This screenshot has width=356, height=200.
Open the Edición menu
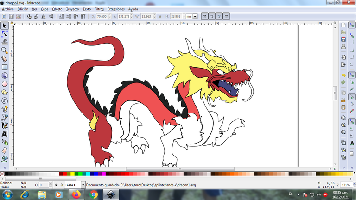pyautogui.click(x=23, y=9)
